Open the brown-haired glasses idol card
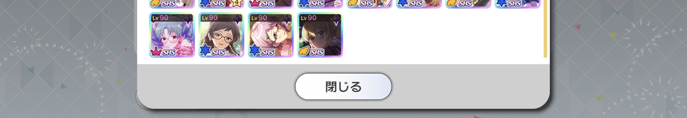The height and width of the screenshot is (118, 687). click(221, 35)
